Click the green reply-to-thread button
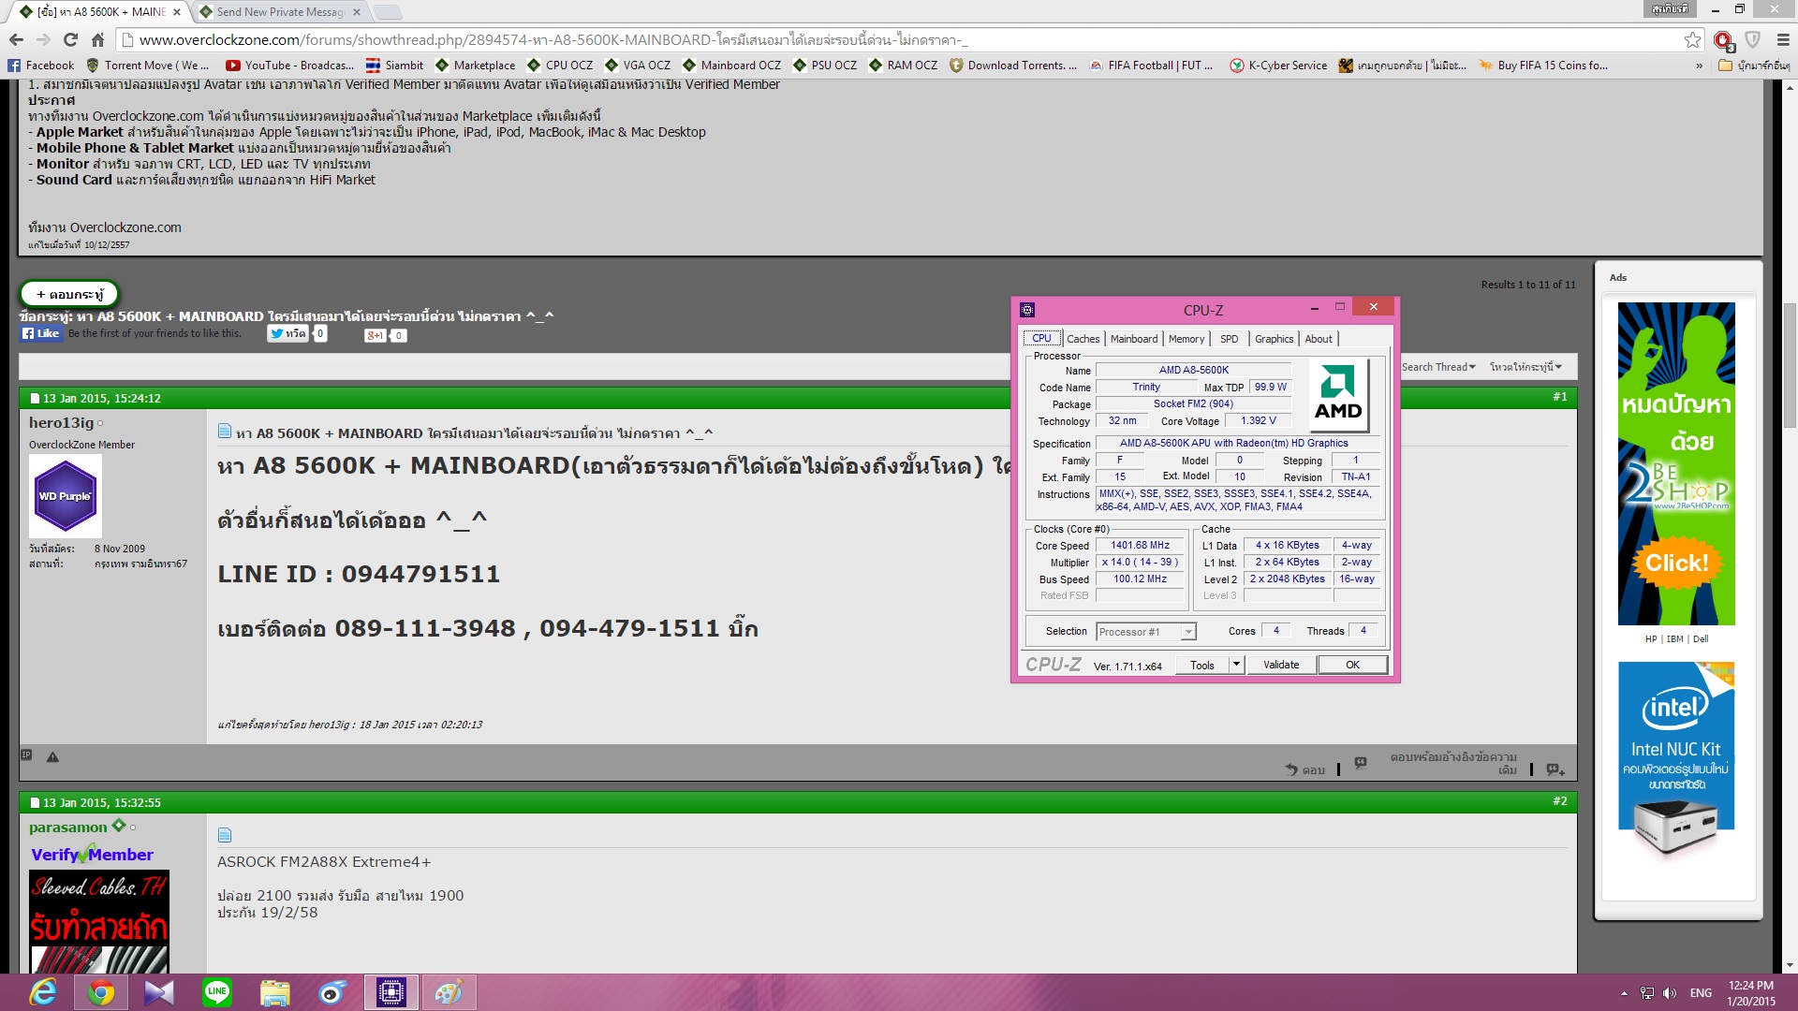 tap(69, 294)
